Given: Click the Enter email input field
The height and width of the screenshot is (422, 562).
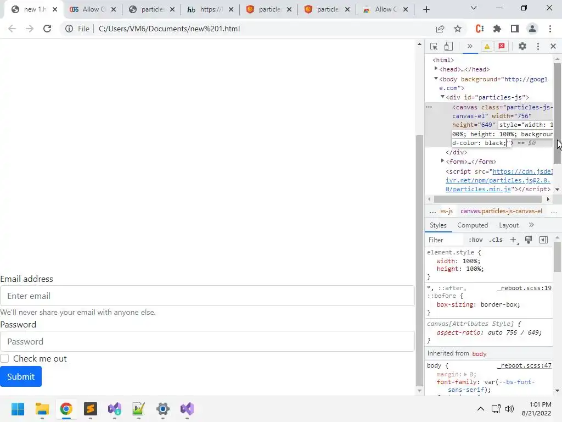Looking at the screenshot, I should pos(207,296).
